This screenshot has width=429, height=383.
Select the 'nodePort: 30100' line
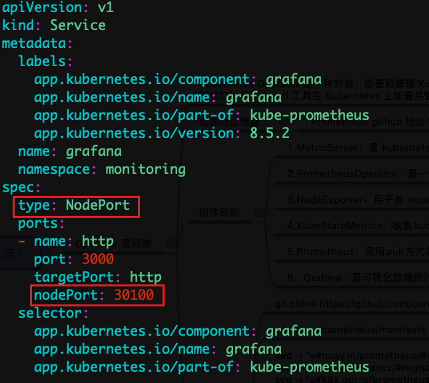pyautogui.click(x=94, y=295)
